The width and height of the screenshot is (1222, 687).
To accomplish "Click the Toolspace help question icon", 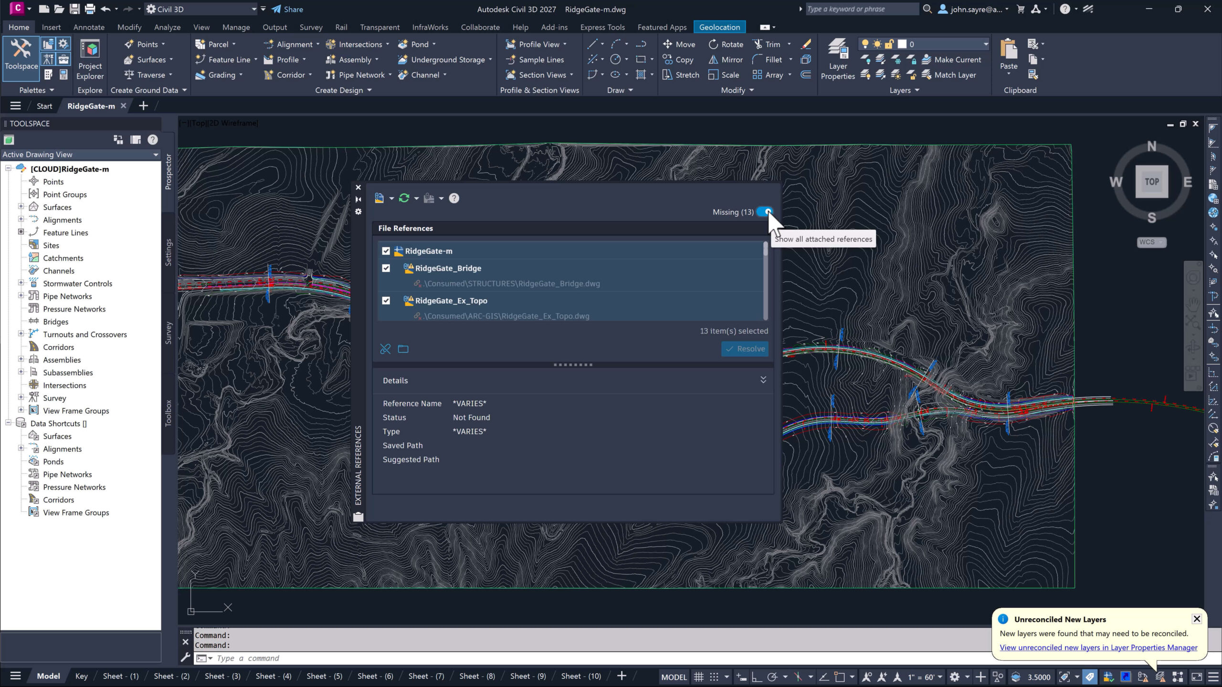I will [153, 140].
